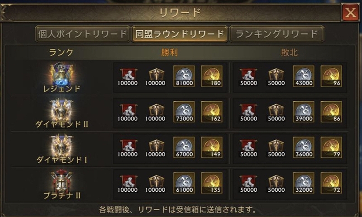The height and width of the screenshot is (217, 362).
Task: Click the 敗北 column header
Action: tap(289, 52)
